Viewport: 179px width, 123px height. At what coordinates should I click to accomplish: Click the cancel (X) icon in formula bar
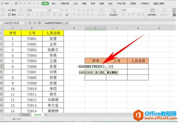point(30,23)
